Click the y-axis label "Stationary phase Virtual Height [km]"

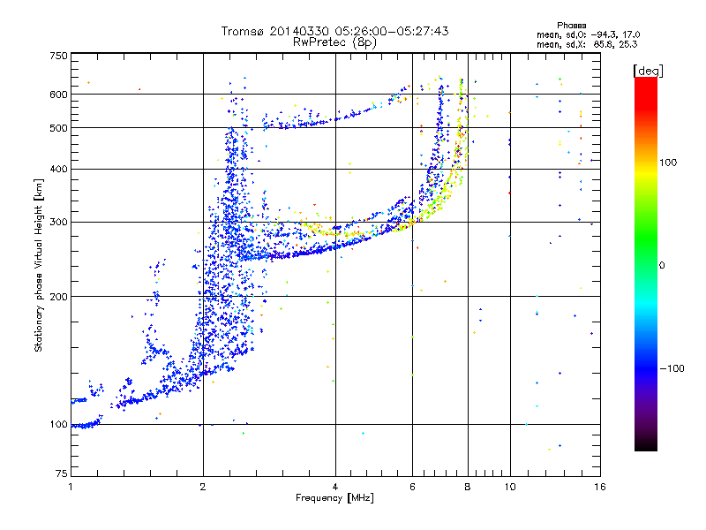[x=39, y=266]
